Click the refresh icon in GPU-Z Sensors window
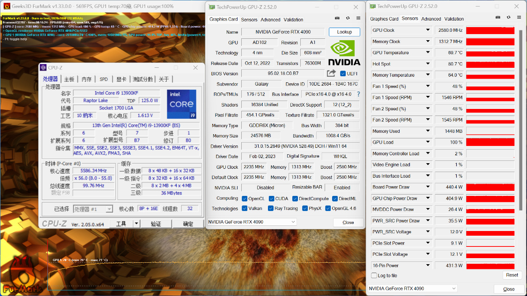This screenshot has width=527, height=296. point(509,17)
